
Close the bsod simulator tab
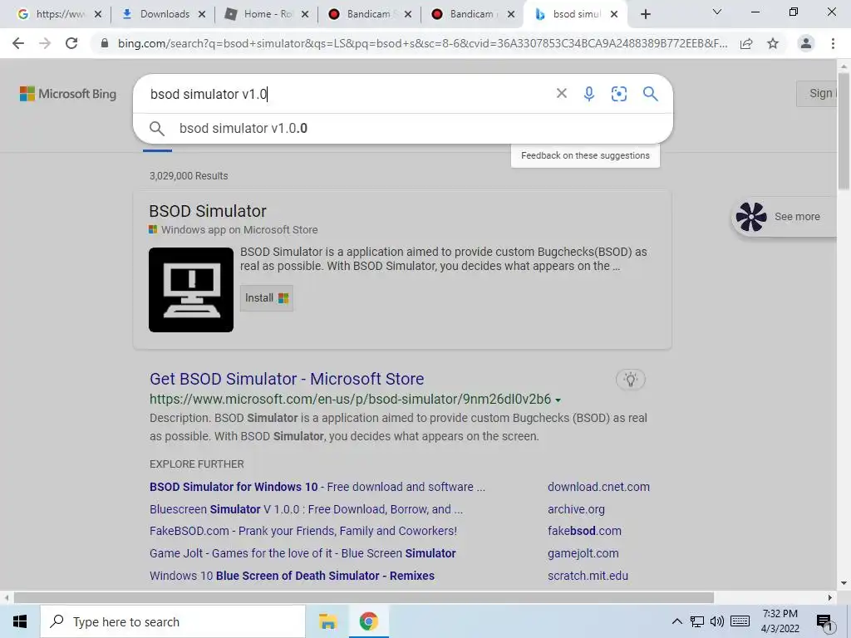614,15
